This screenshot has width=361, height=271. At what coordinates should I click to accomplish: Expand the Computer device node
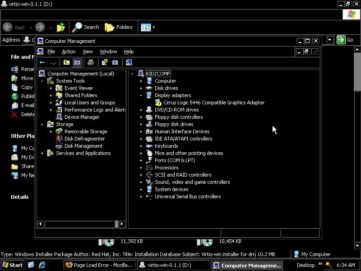pos(141,81)
